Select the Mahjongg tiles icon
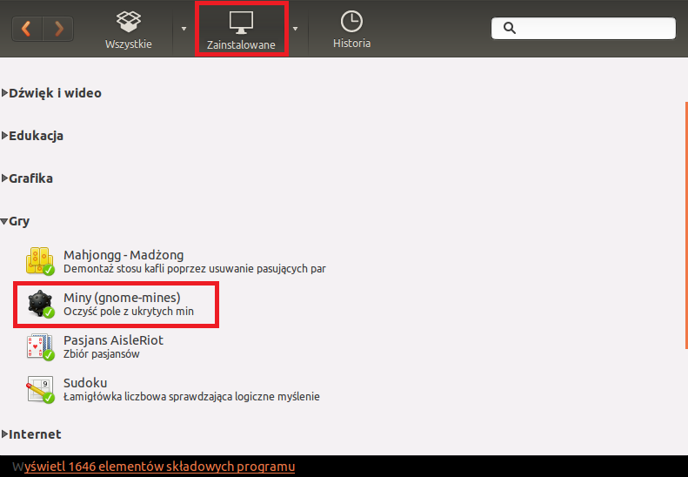The height and width of the screenshot is (477, 688). (x=40, y=261)
